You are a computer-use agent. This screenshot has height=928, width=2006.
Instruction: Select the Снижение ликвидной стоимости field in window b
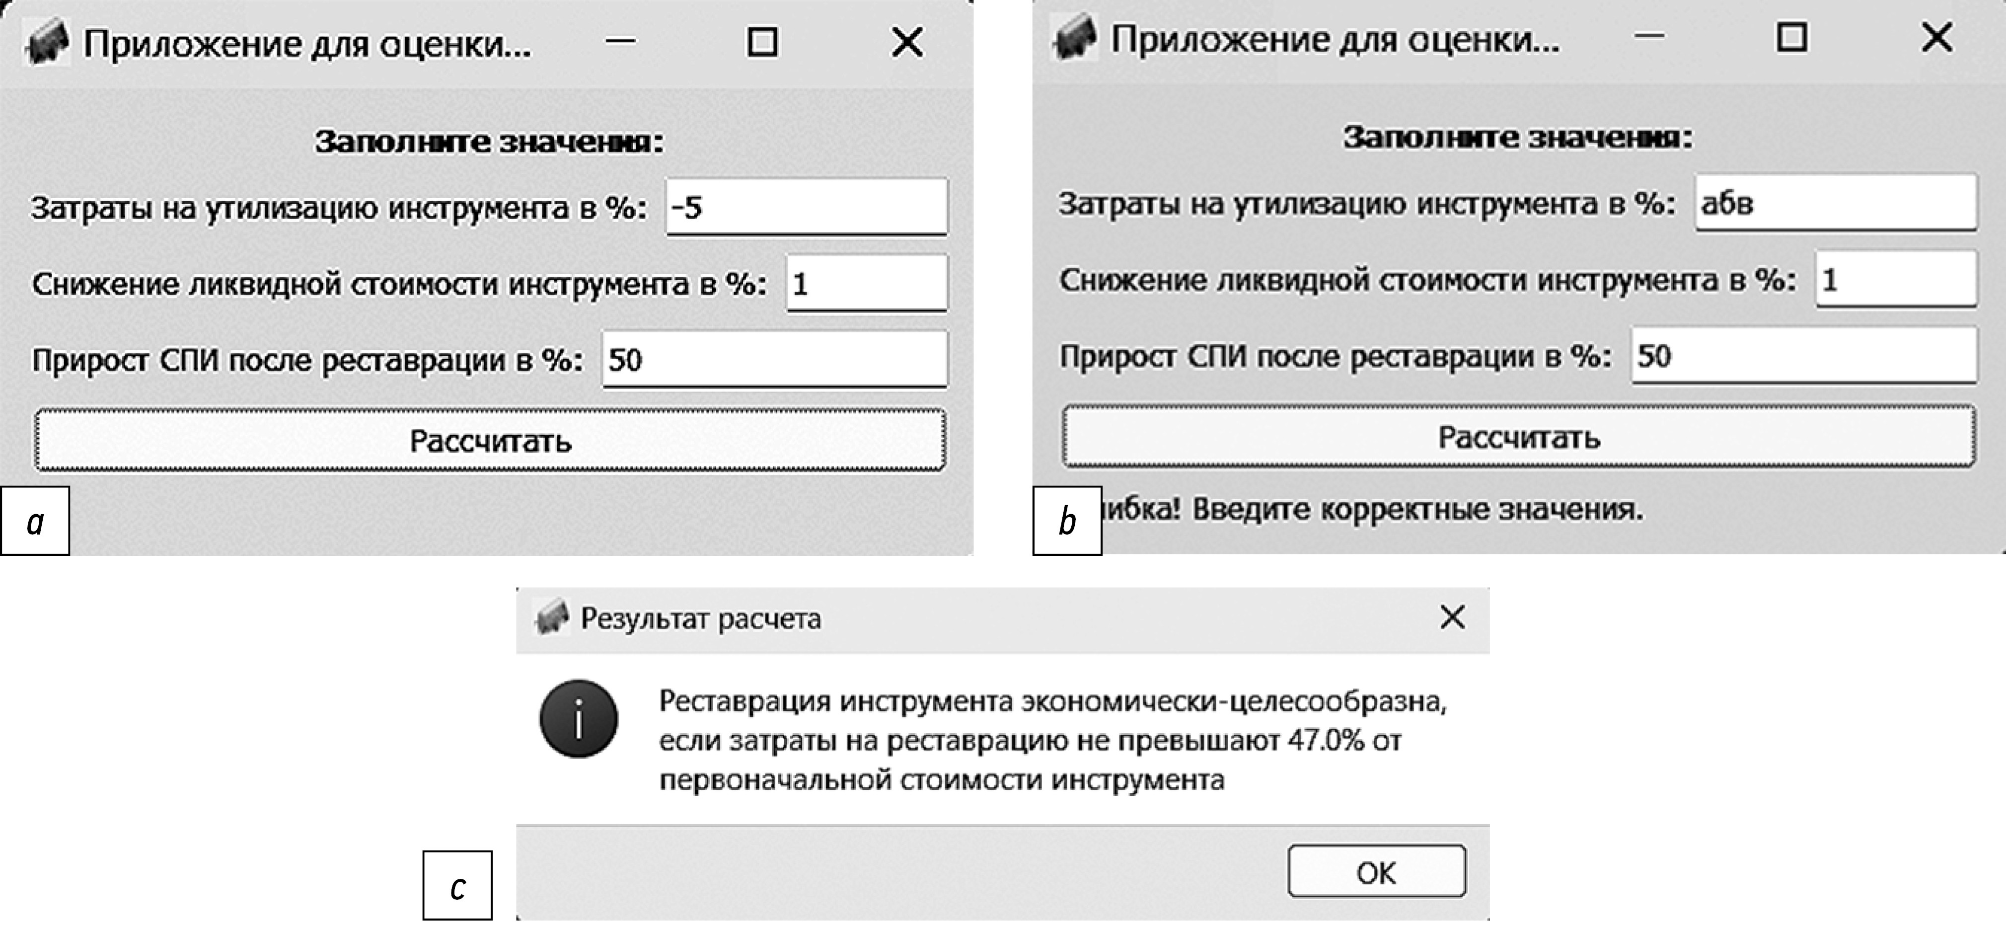tap(1895, 279)
